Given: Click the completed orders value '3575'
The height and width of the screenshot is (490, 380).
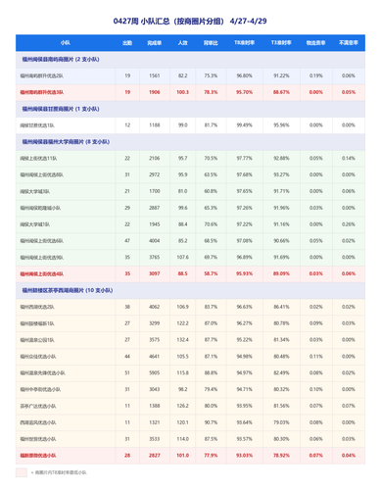Looking at the screenshot, I should click(x=155, y=340).
